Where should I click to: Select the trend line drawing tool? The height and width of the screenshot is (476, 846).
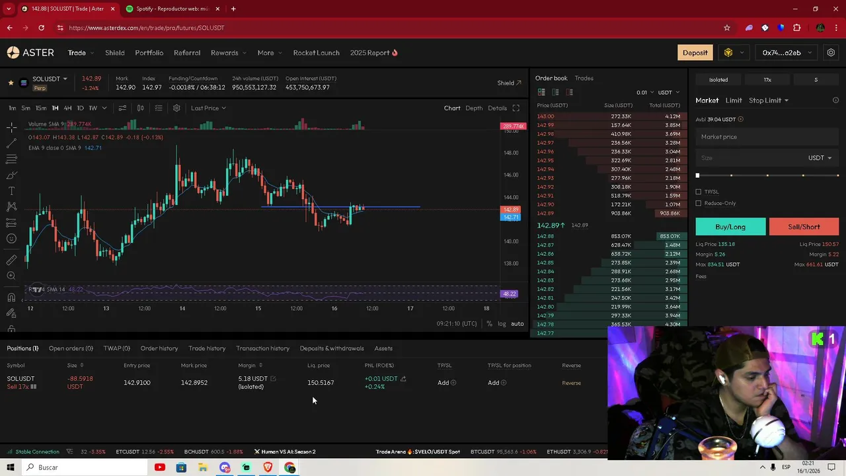[x=11, y=143]
